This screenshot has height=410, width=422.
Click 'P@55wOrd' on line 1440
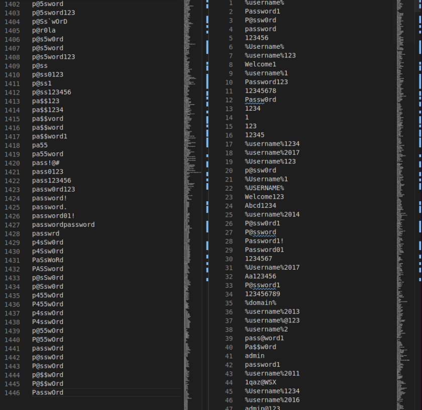point(48,340)
